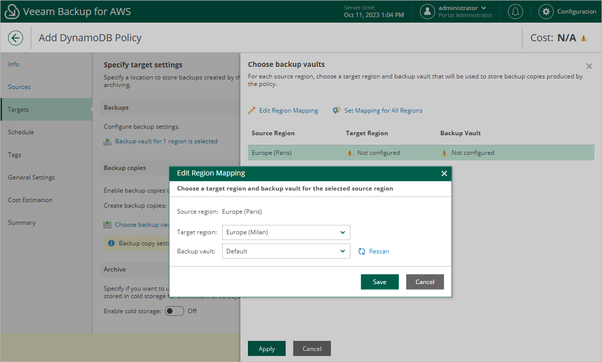
Task: Close the Choose backup vaults panel
Action: point(589,66)
